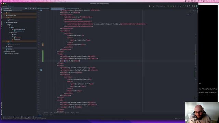The width and height of the screenshot is (219, 123).
Task: Click pluginManagement in breadcrumb bar
Action: pos(59,113)
